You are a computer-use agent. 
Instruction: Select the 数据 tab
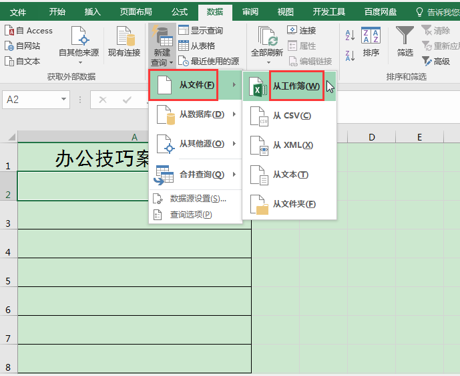click(215, 12)
